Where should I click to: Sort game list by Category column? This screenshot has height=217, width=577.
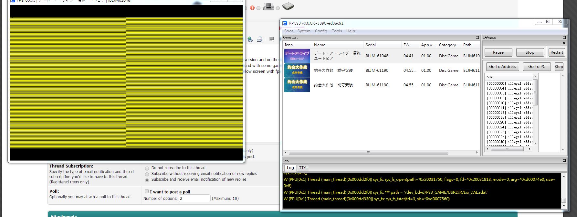(447, 45)
